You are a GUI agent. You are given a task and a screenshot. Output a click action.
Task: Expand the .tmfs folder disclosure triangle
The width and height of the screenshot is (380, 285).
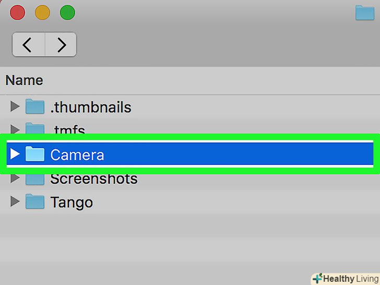[15, 128]
